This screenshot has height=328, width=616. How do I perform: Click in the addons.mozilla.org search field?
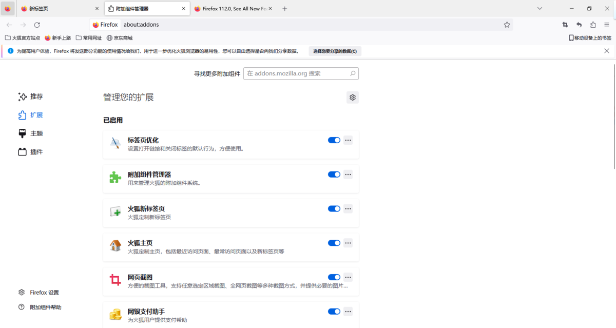click(x=301, y=73)
